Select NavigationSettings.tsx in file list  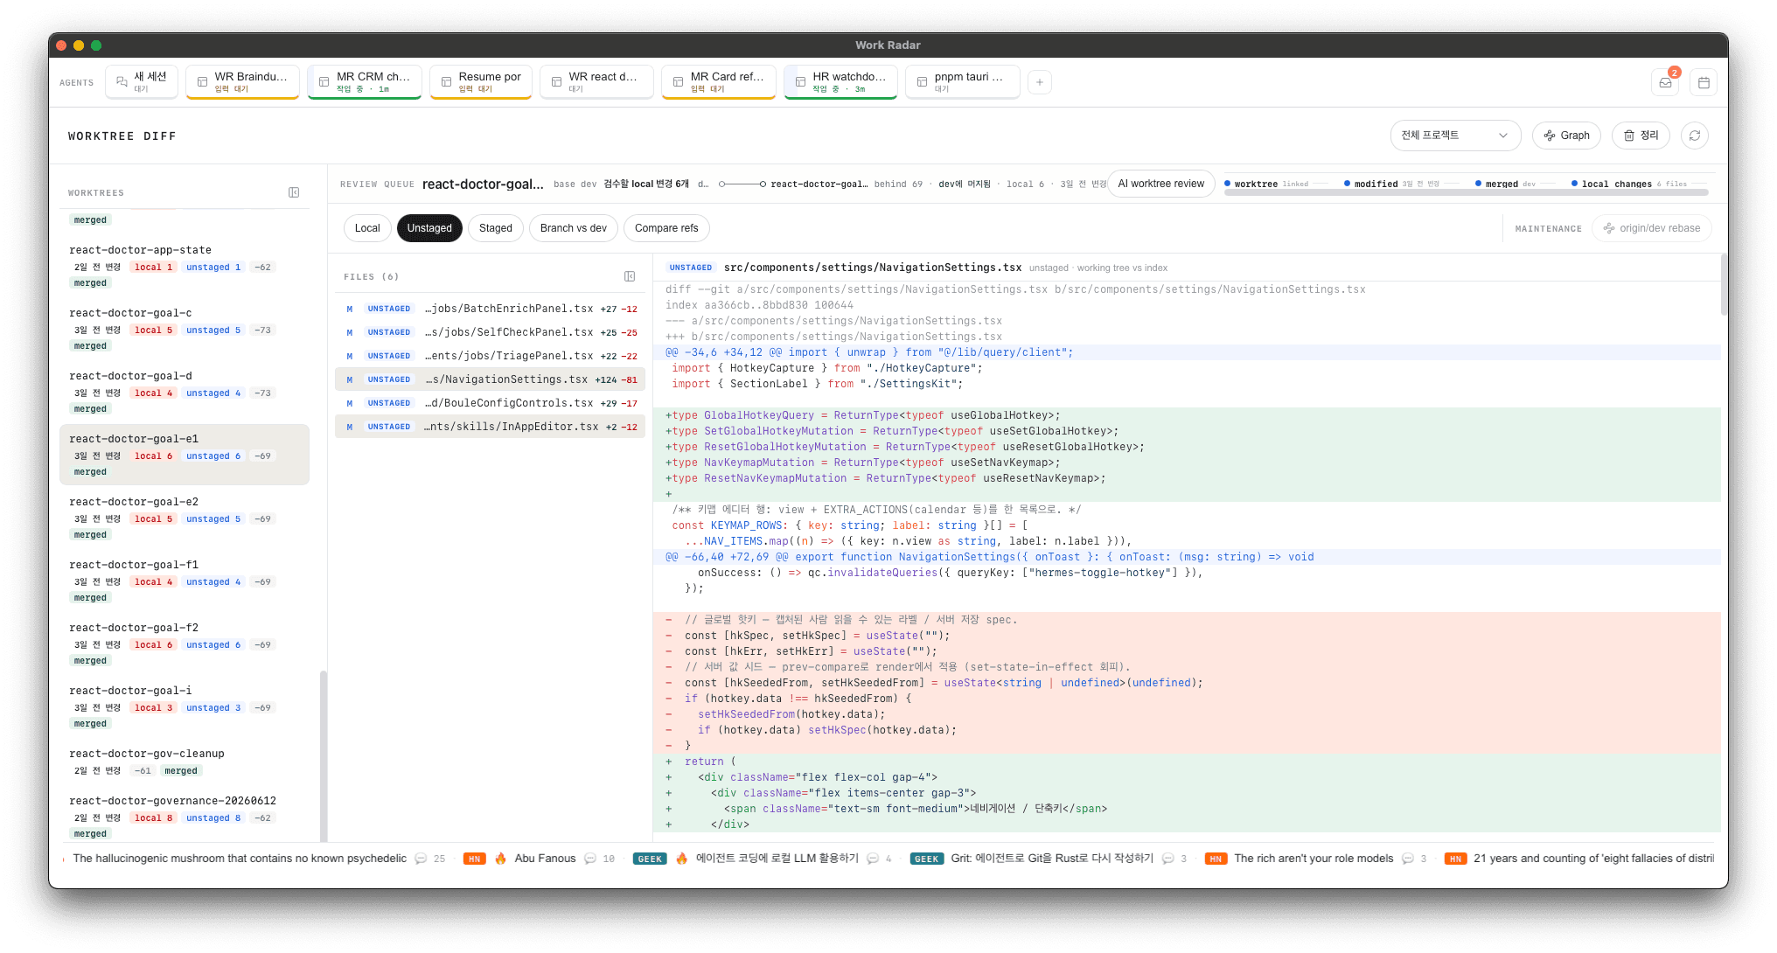click(x=491, y=379)
